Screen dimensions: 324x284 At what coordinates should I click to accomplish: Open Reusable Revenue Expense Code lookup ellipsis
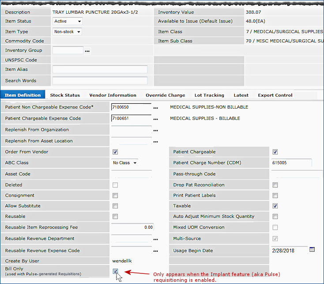(x=155, y=251)
